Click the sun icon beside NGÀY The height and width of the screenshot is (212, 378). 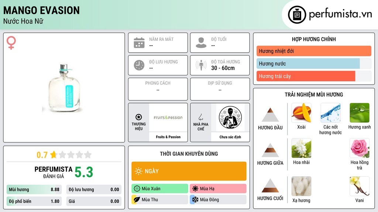pos(138,171)
